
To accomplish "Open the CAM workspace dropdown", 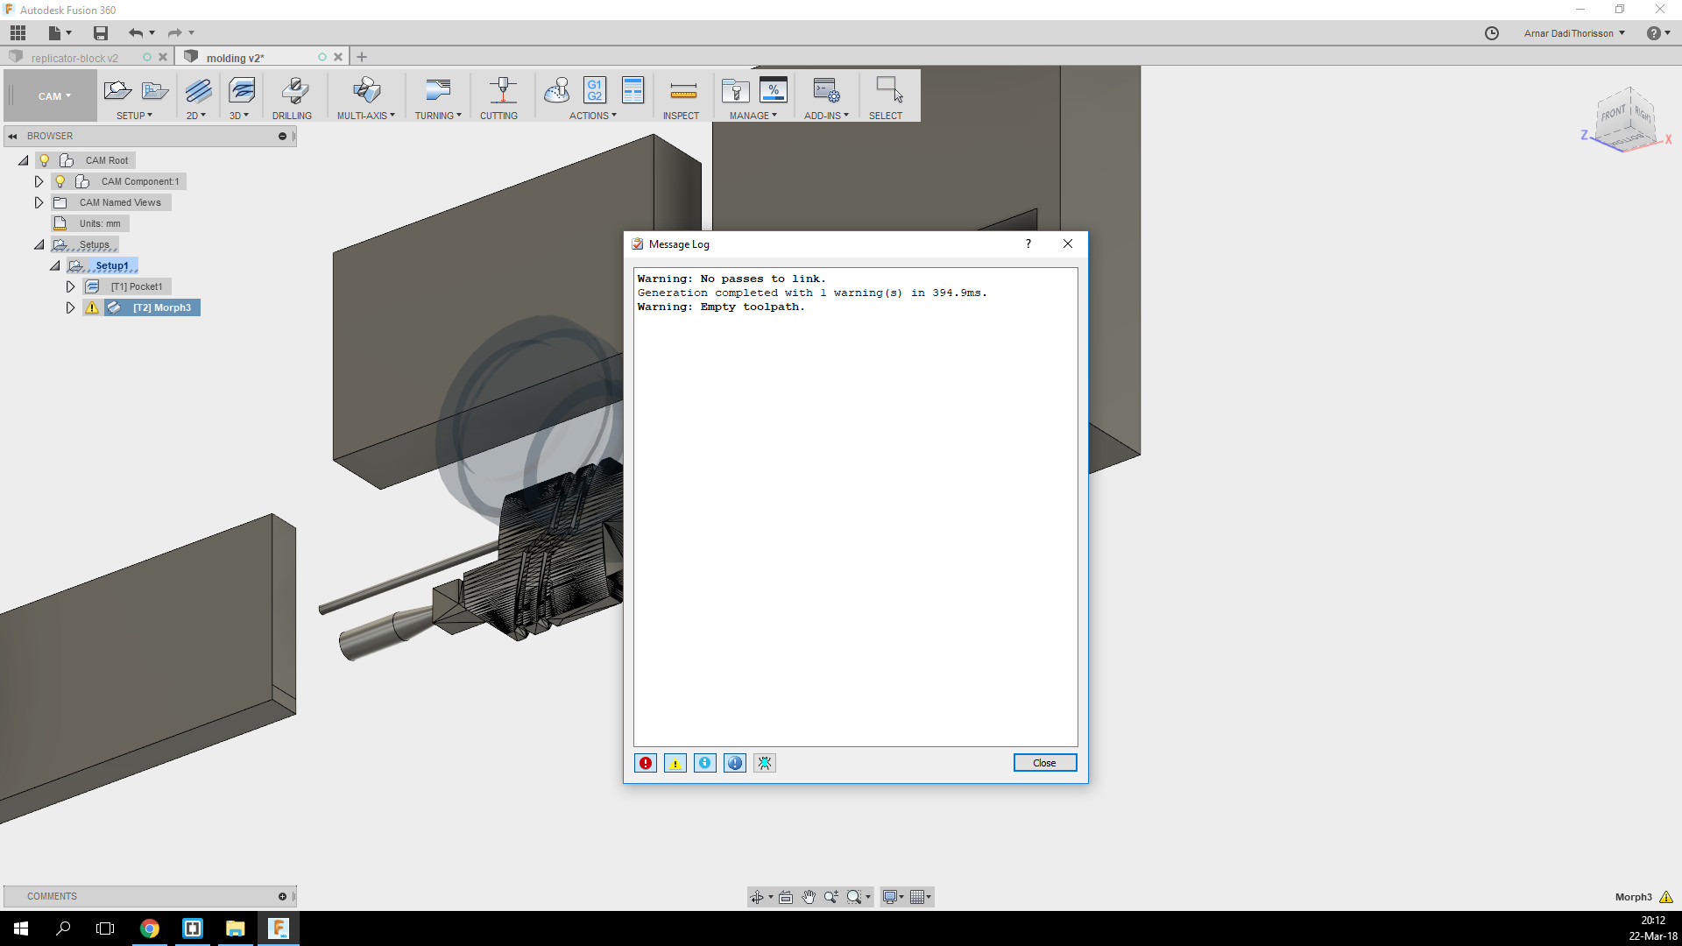I will coord(53,96).
